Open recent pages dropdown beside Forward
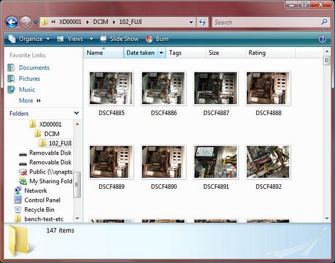 (36, 22)
